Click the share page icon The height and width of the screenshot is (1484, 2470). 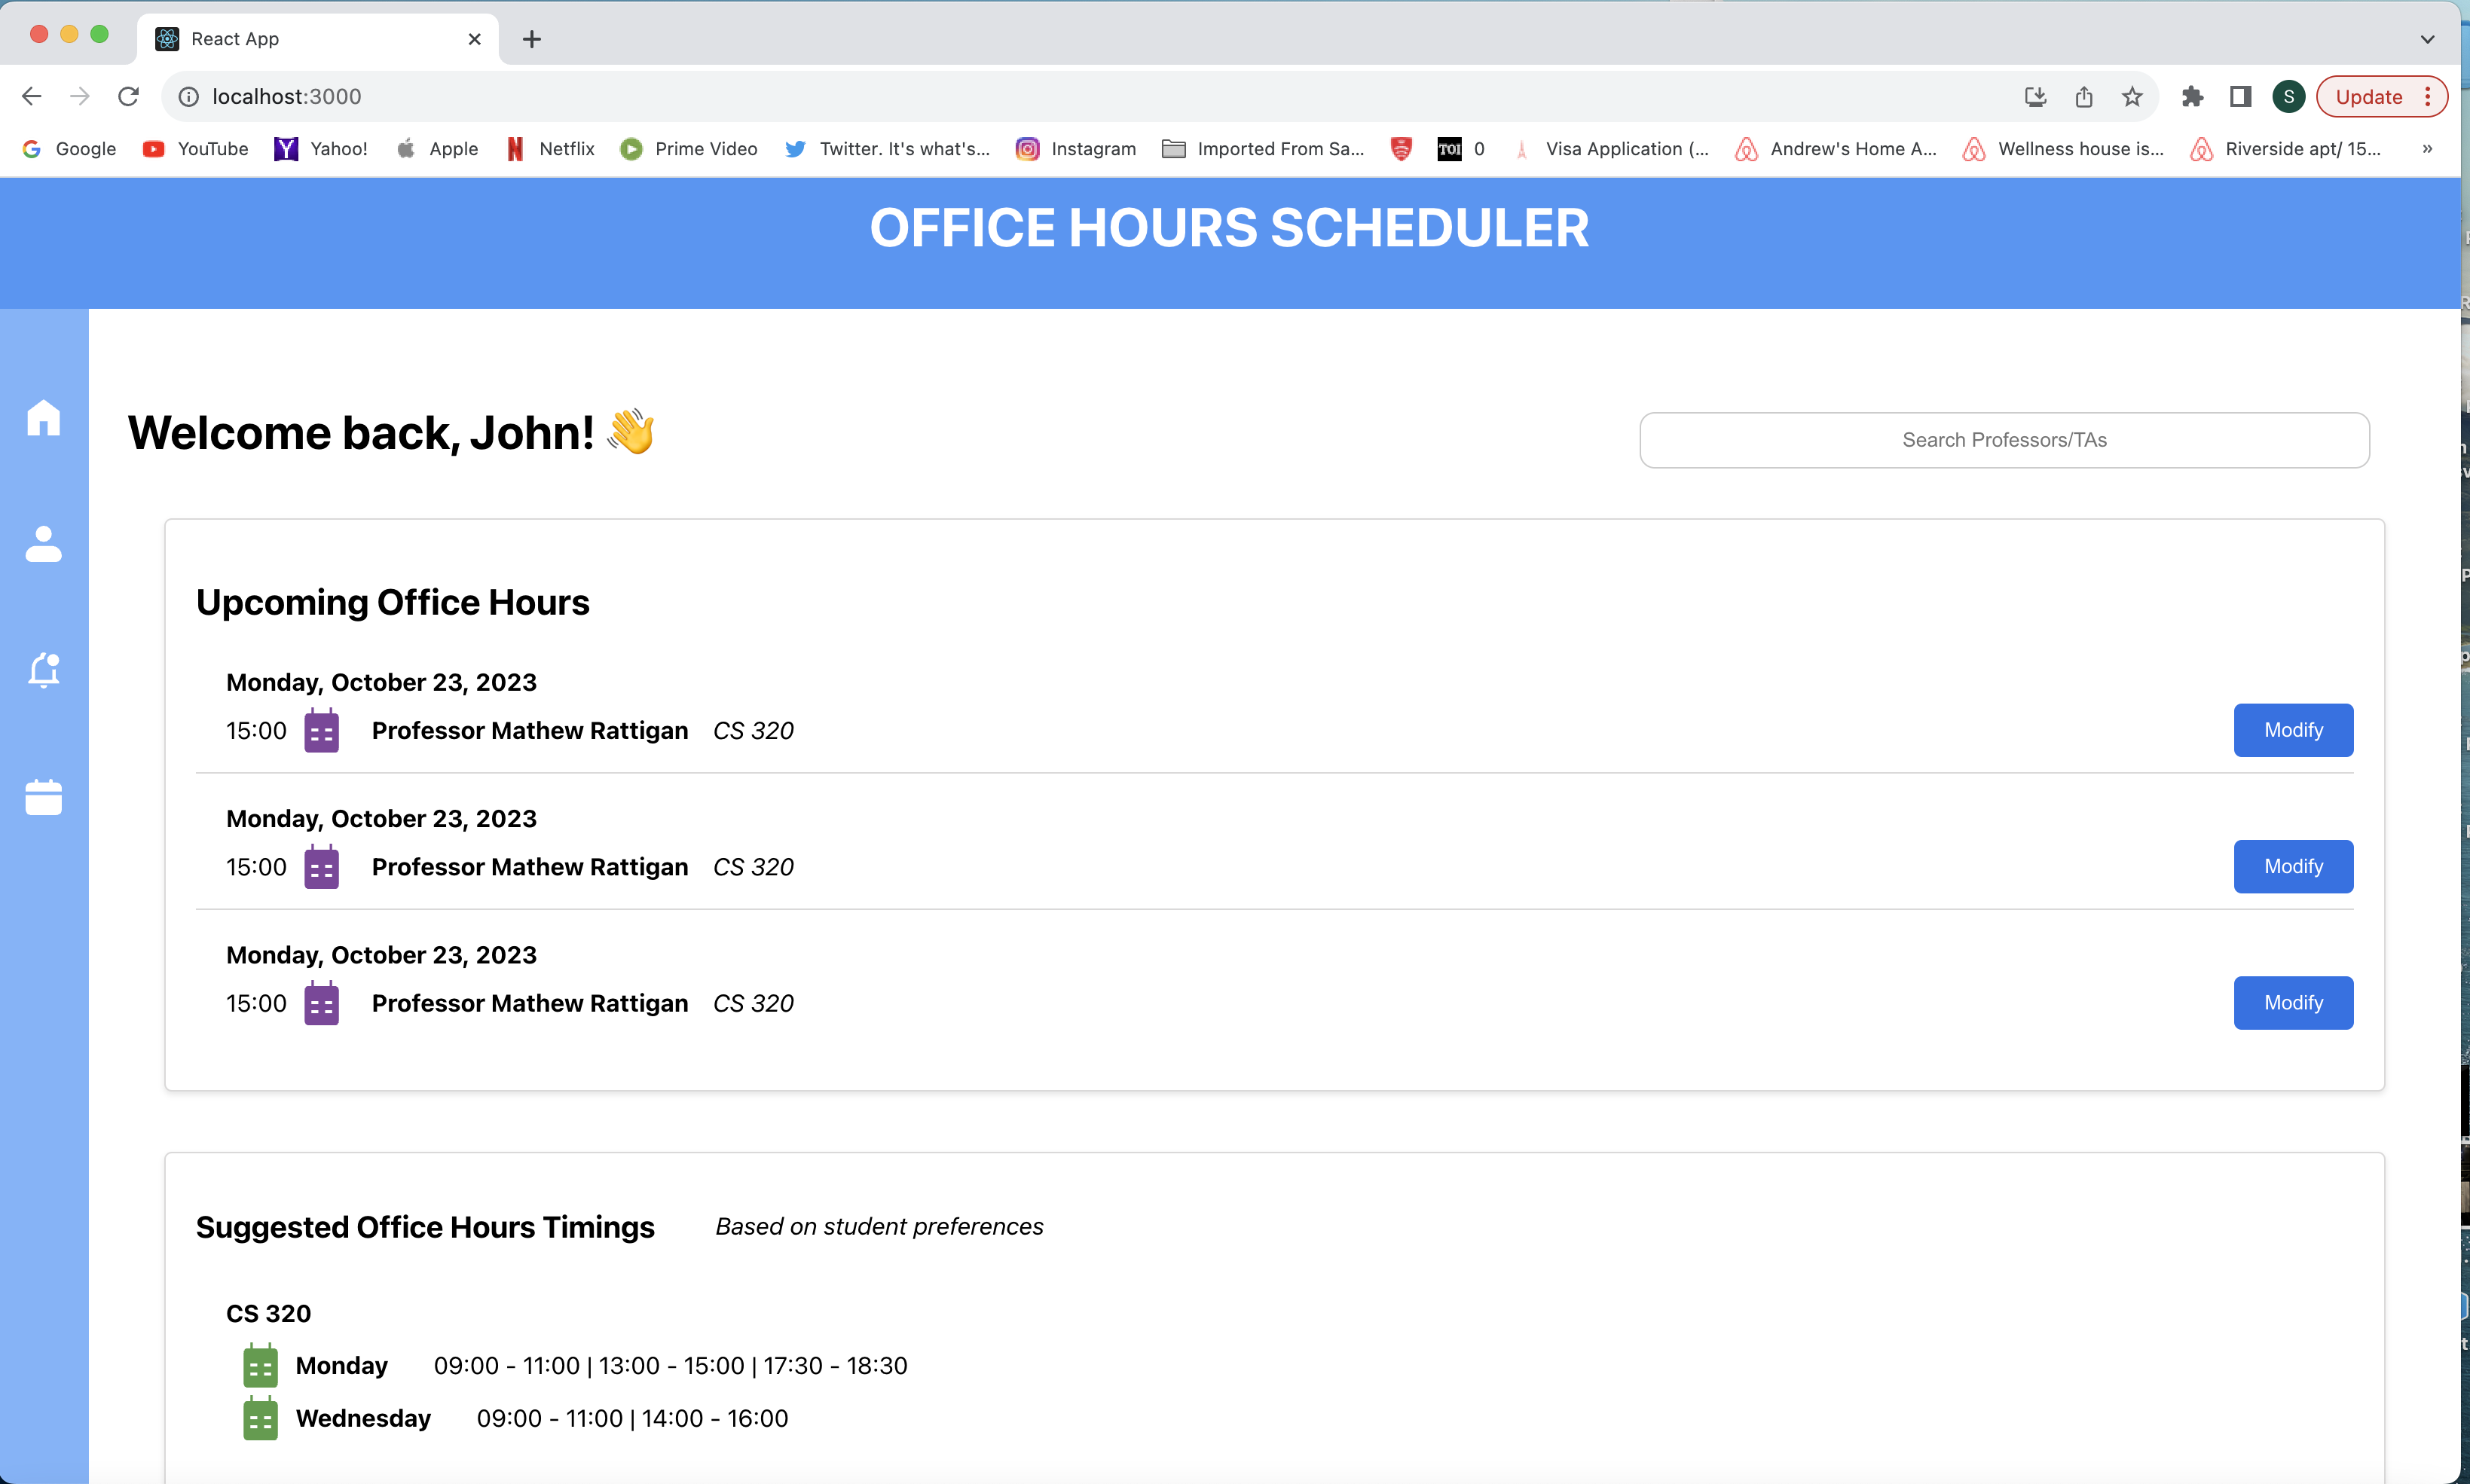pos(2083,96)
